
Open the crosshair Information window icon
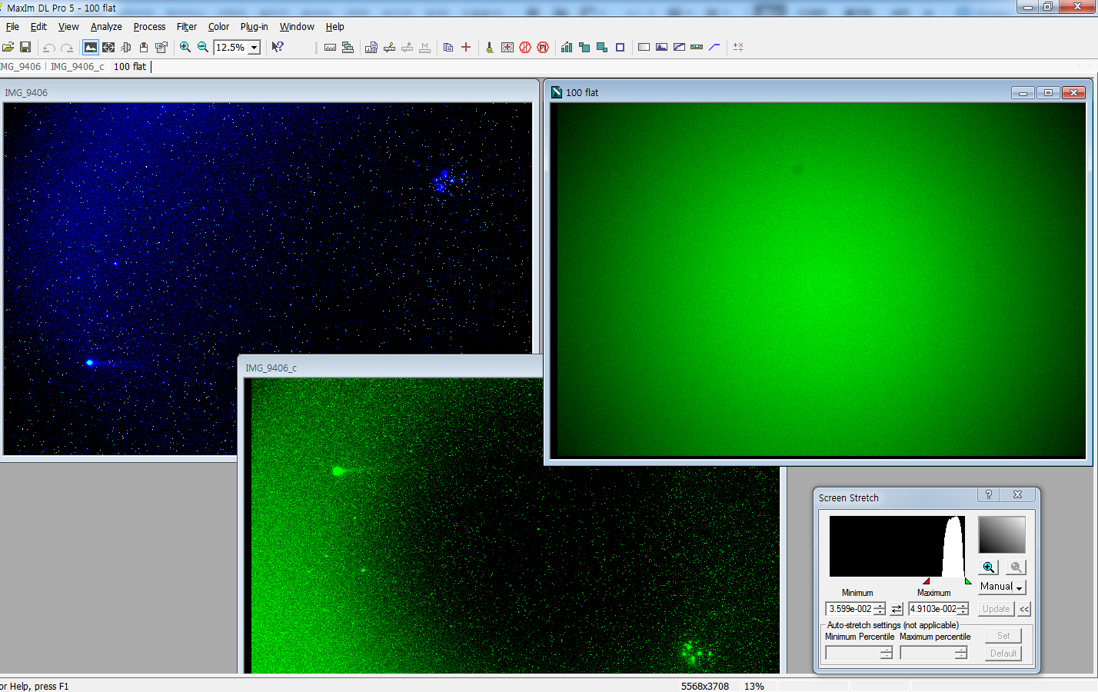point(108,47)
